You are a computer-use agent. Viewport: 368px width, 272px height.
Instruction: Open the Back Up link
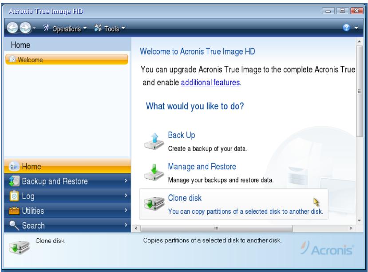[x=182, y=135]
